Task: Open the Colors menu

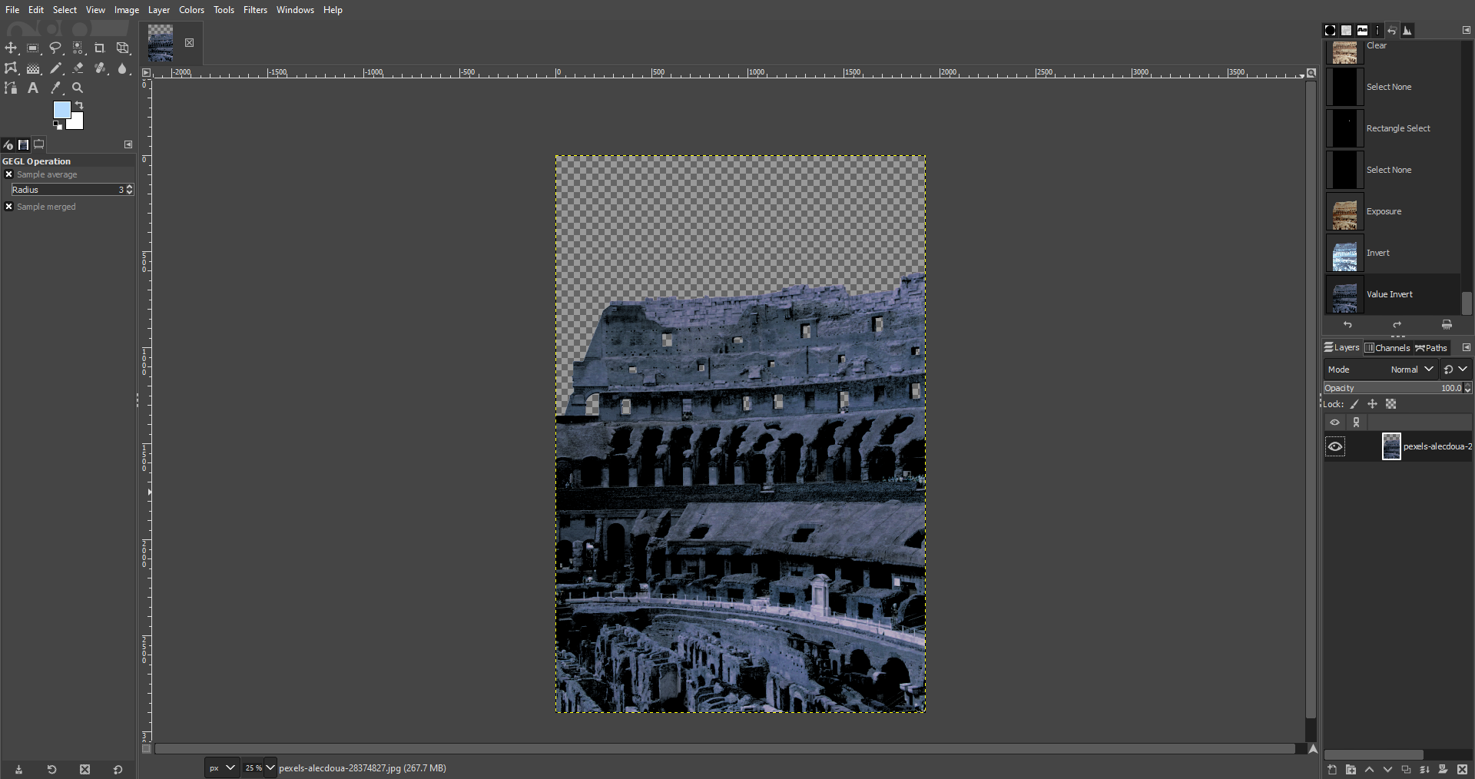Action: click(x=191, y=10)
